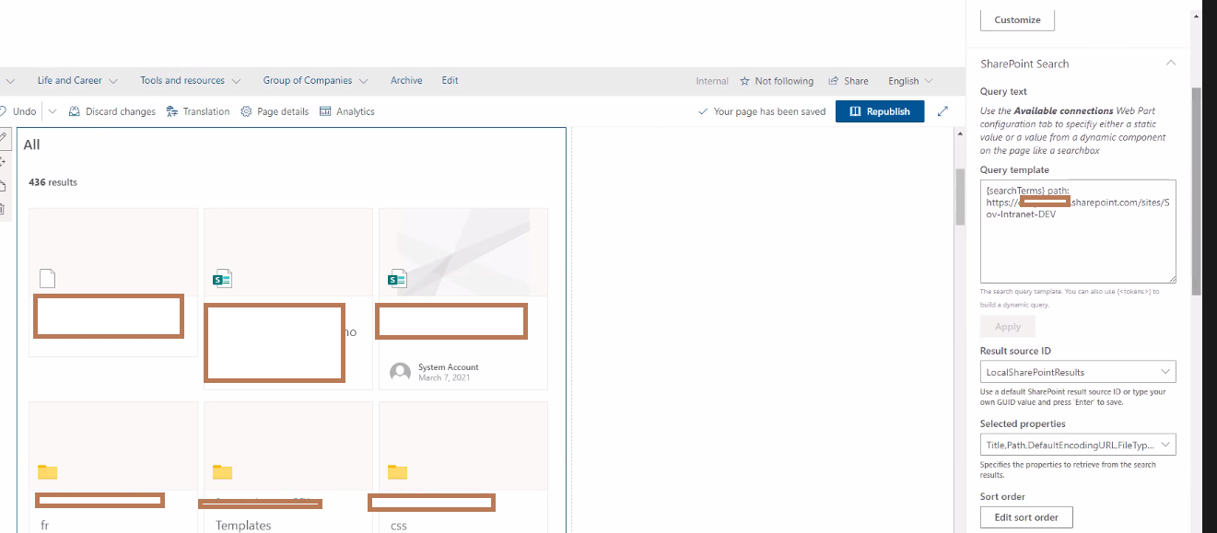This screenshot has height=533, width=1217.
Task: Collapse the SharePoint Search section chevron
Action: [x=1171, y=64]
